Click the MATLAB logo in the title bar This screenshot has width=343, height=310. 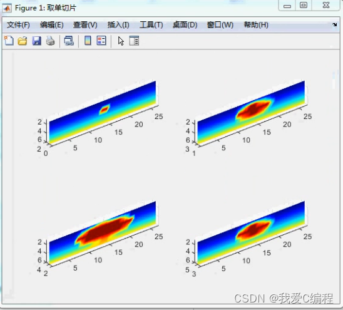(x=7, y=8)
